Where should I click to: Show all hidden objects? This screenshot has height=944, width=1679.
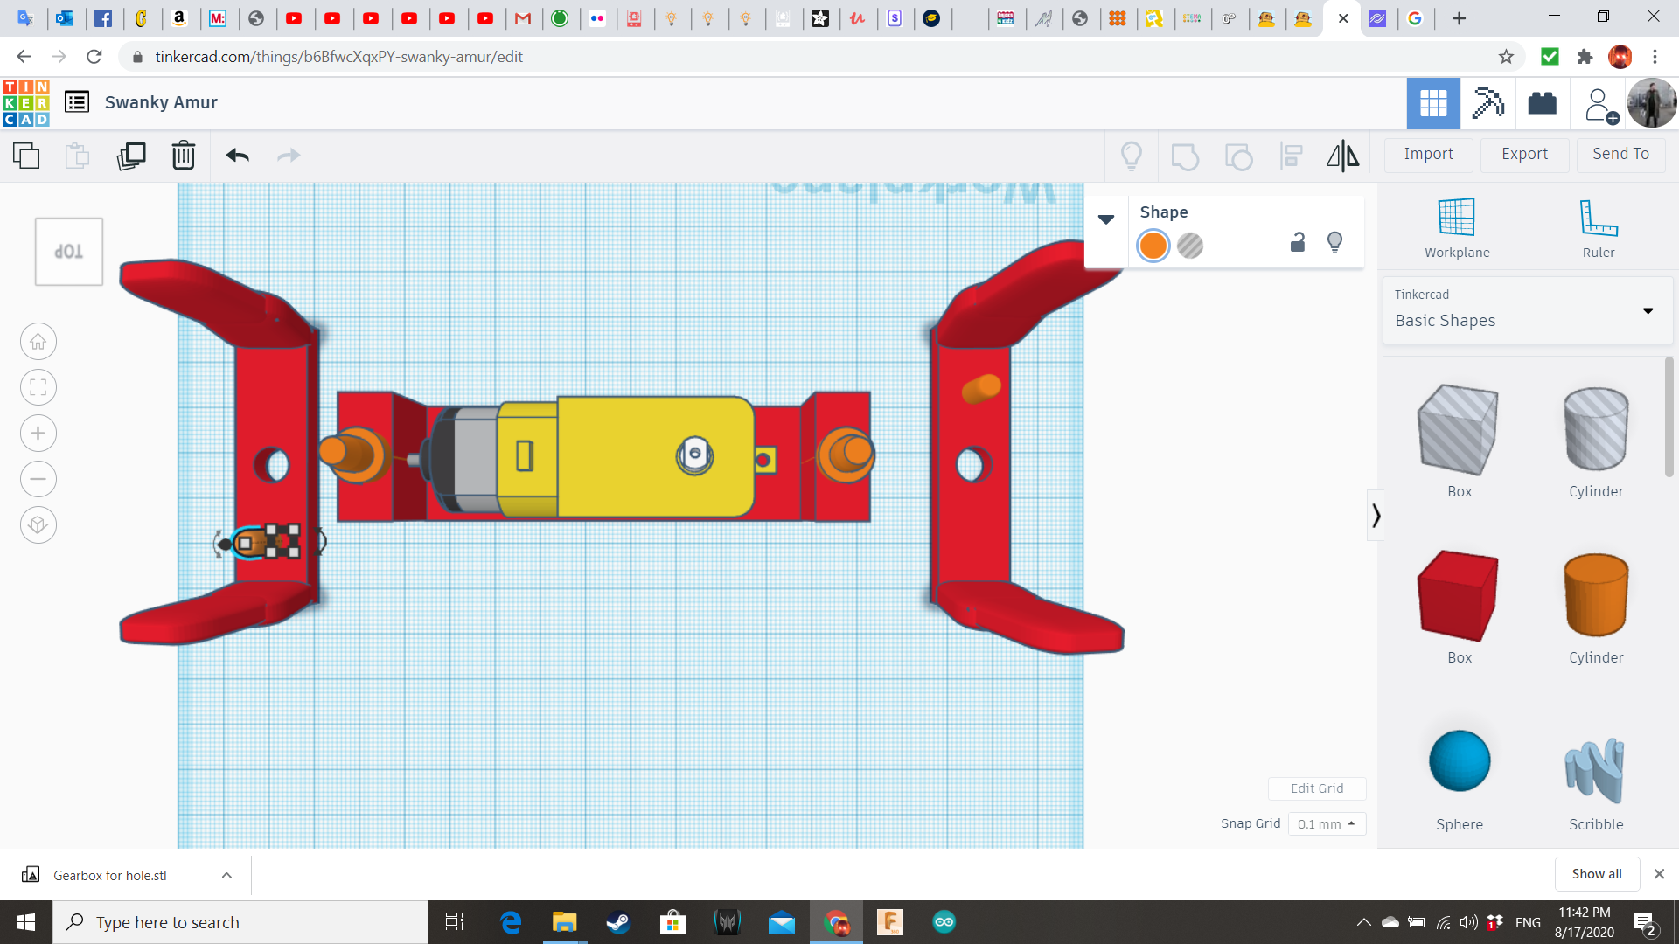click(x=1596, y=873)
